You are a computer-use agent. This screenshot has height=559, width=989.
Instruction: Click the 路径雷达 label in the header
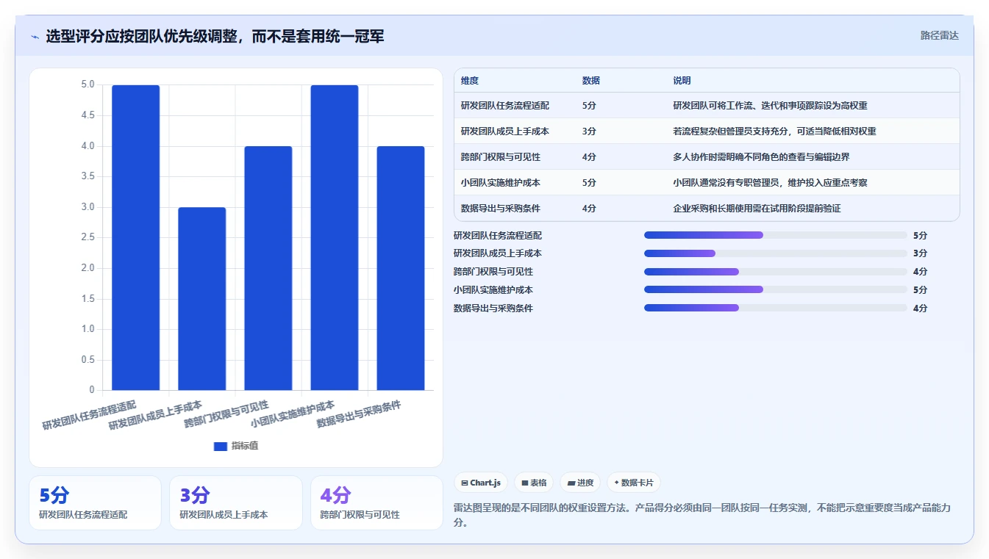tap(940, 35)
